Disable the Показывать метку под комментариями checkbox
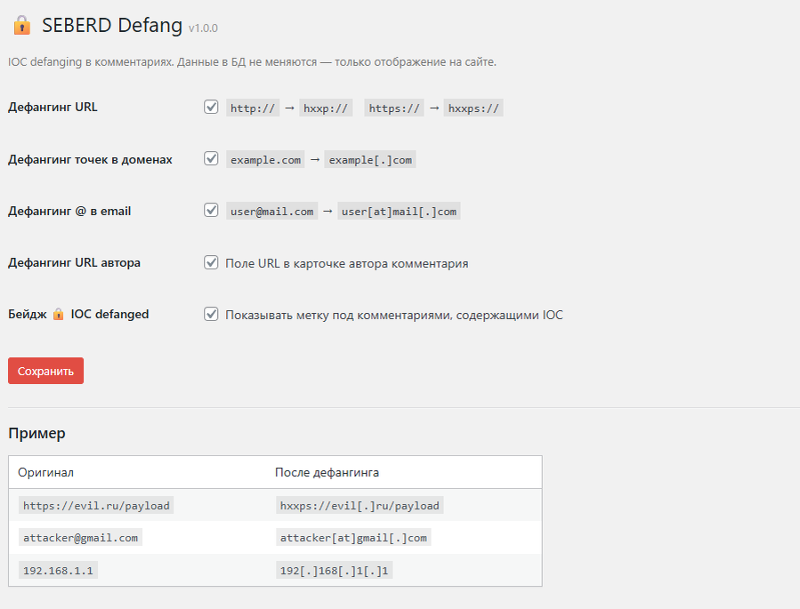The height and width of the screenshot is (609, 800). click(211, 314)
